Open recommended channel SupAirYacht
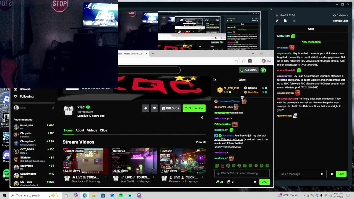This screenshot has width=354, height=199. [34, 175]
